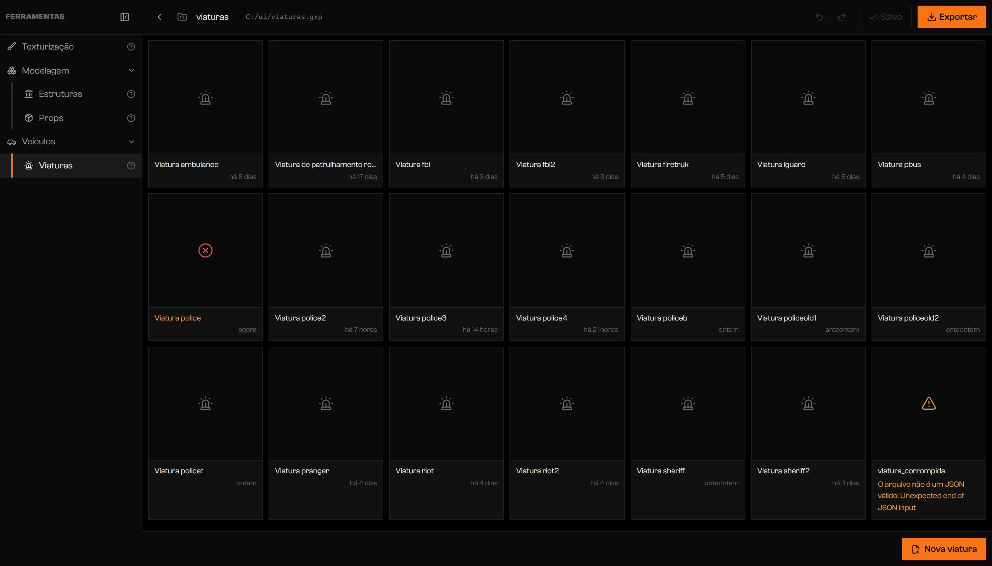The image size is (992, 566).
Task: Select the Viatura police3 card title
Action: click(421, 318)
